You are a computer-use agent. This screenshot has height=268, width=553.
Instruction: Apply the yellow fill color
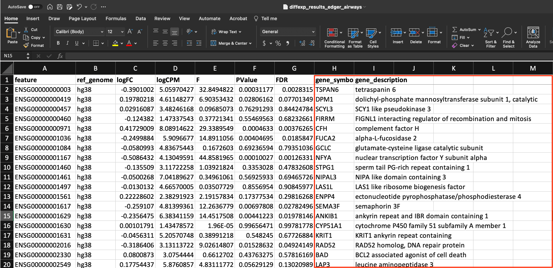click(115, 43)
